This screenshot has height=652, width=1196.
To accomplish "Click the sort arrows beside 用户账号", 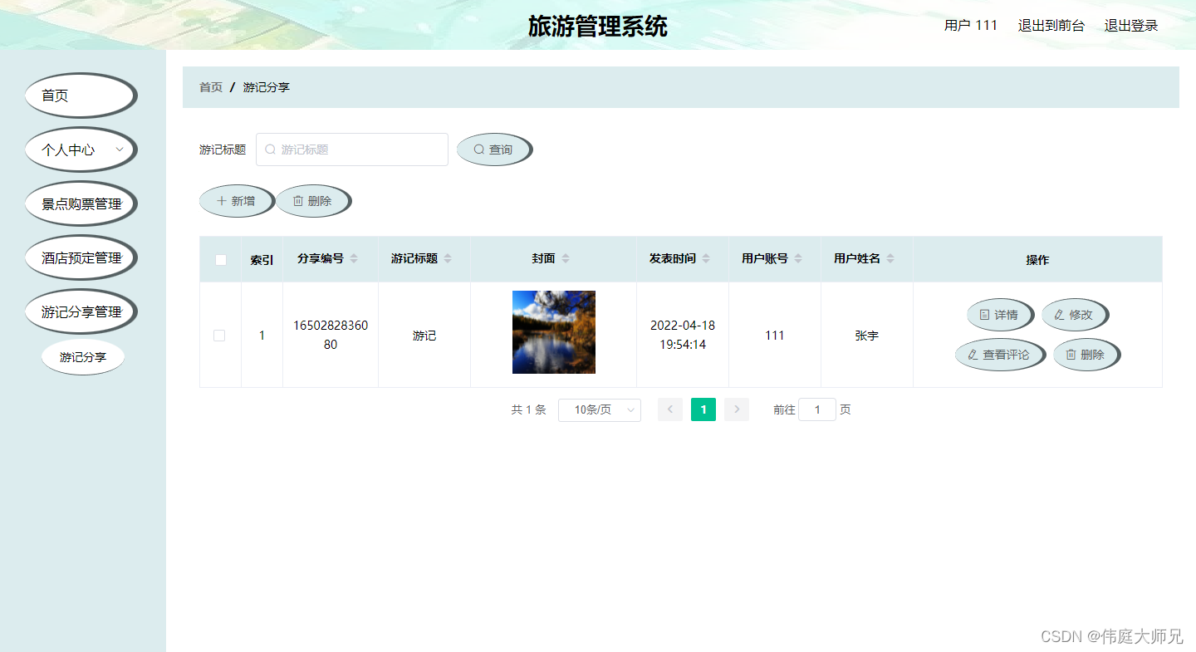I will [x=798, y=259].
